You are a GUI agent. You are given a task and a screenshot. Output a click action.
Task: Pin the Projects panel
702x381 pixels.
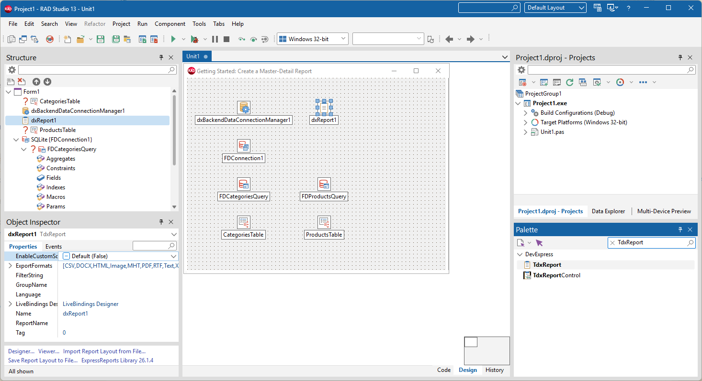[x=680, y=57]
